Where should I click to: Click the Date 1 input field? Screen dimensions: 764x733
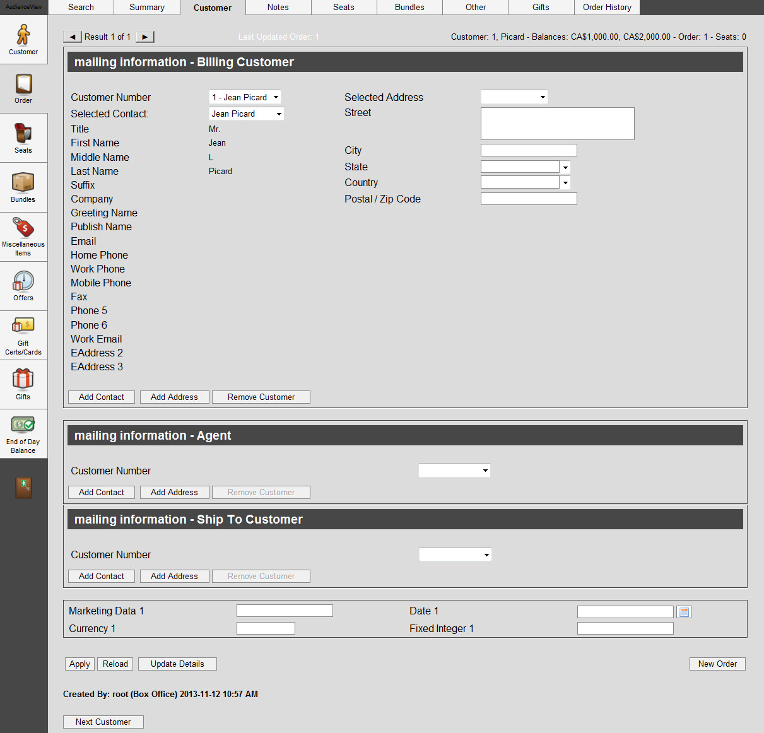(625, 612)
